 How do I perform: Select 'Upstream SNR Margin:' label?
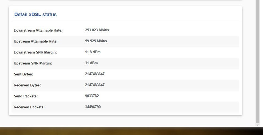tap(33, 63)
